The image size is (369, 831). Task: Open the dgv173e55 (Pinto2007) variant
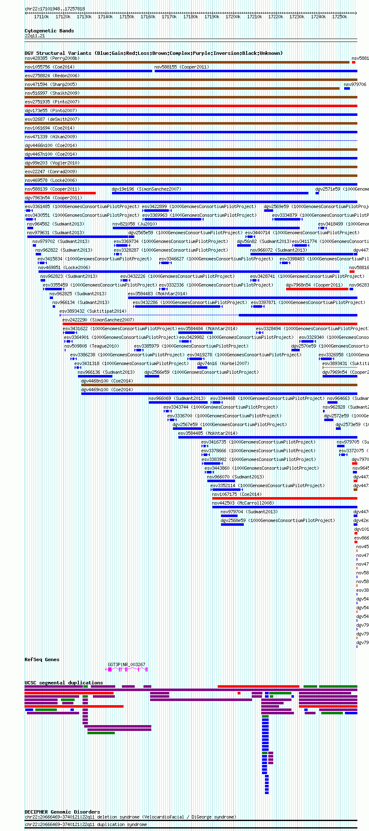(x=51, y=110)
